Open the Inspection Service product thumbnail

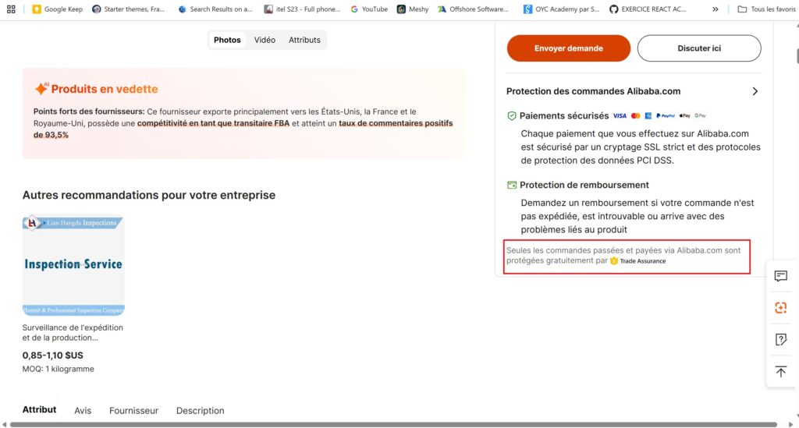pos(73,265)
